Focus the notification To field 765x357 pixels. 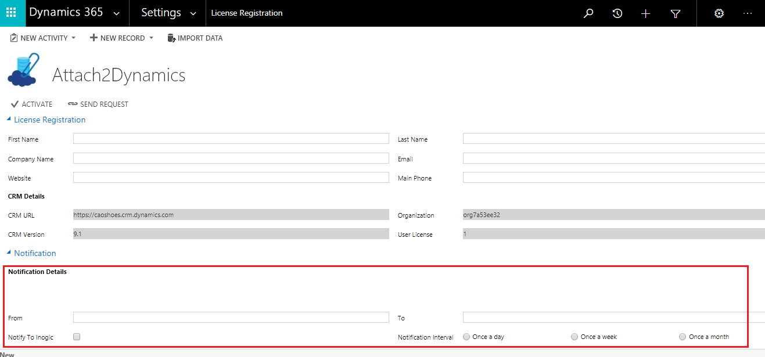coord(614,318)
